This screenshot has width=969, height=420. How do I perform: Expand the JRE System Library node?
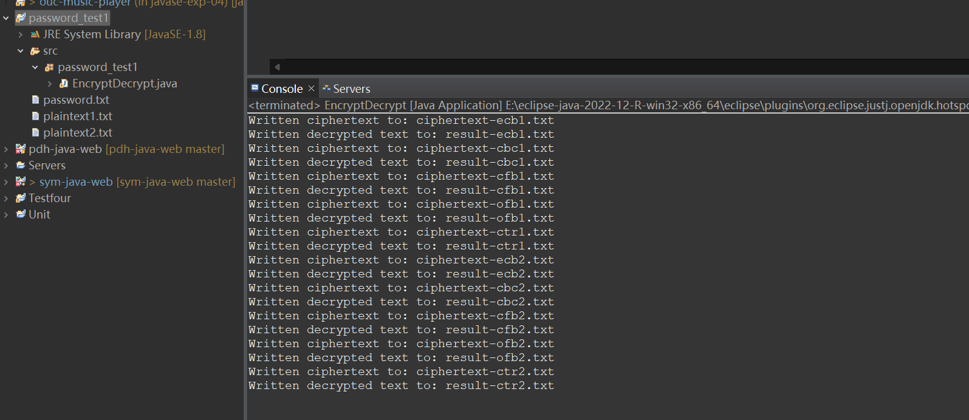point(21,35)
